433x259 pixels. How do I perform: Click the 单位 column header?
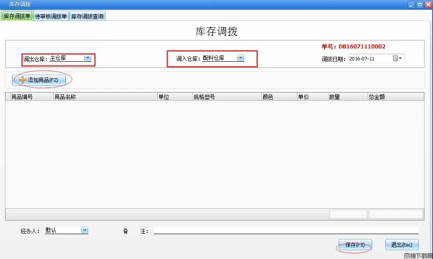(x=175, y=97)
